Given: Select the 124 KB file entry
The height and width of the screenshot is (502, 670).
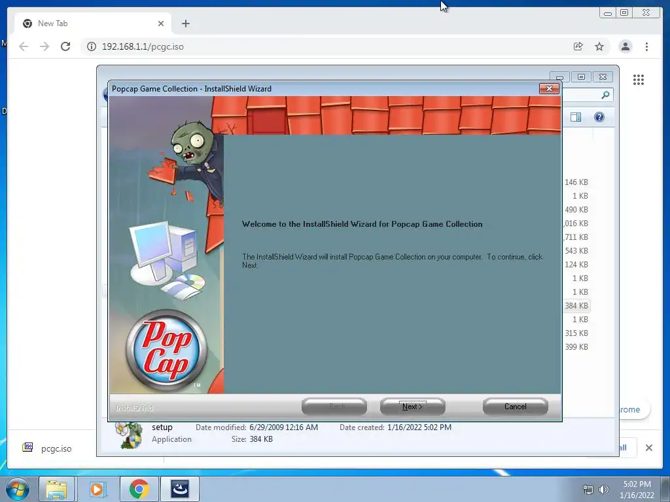Looking at the screenshot, I should coord(576,264).
